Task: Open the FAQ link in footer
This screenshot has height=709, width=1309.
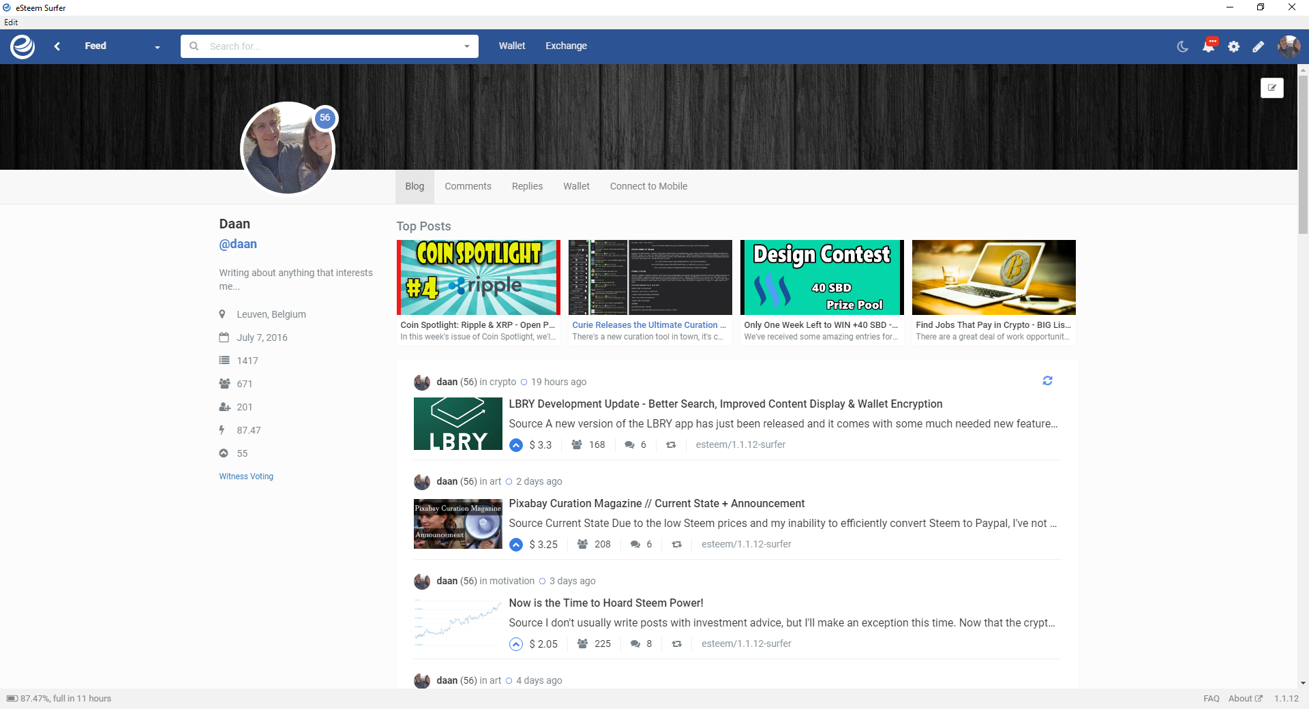Action: [1212, 699]
